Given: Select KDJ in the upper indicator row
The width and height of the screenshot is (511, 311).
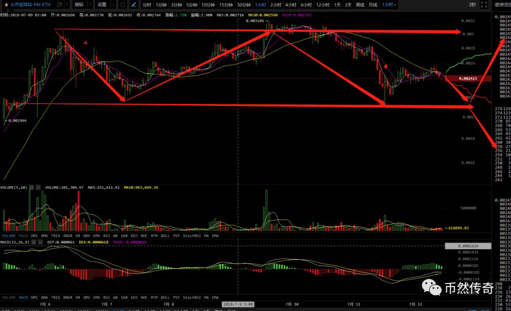Looking at the screenshot, I should click(134, 236).
